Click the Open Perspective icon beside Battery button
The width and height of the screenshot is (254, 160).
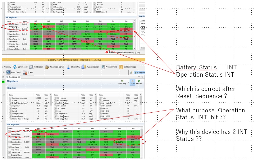tap(131, 73)
